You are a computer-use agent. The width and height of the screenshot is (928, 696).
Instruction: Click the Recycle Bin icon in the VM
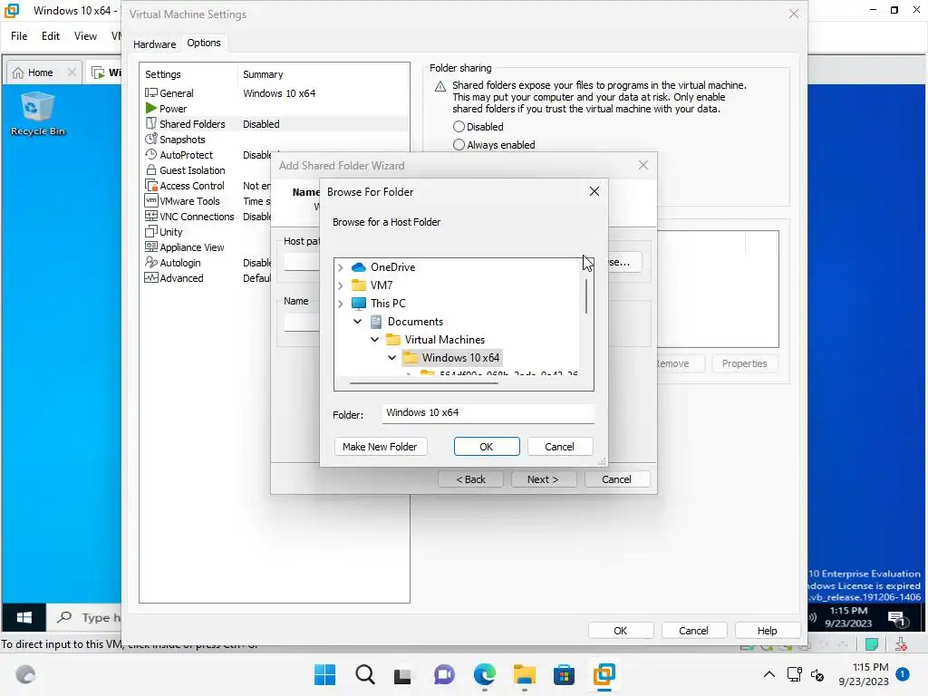point(37,107)
